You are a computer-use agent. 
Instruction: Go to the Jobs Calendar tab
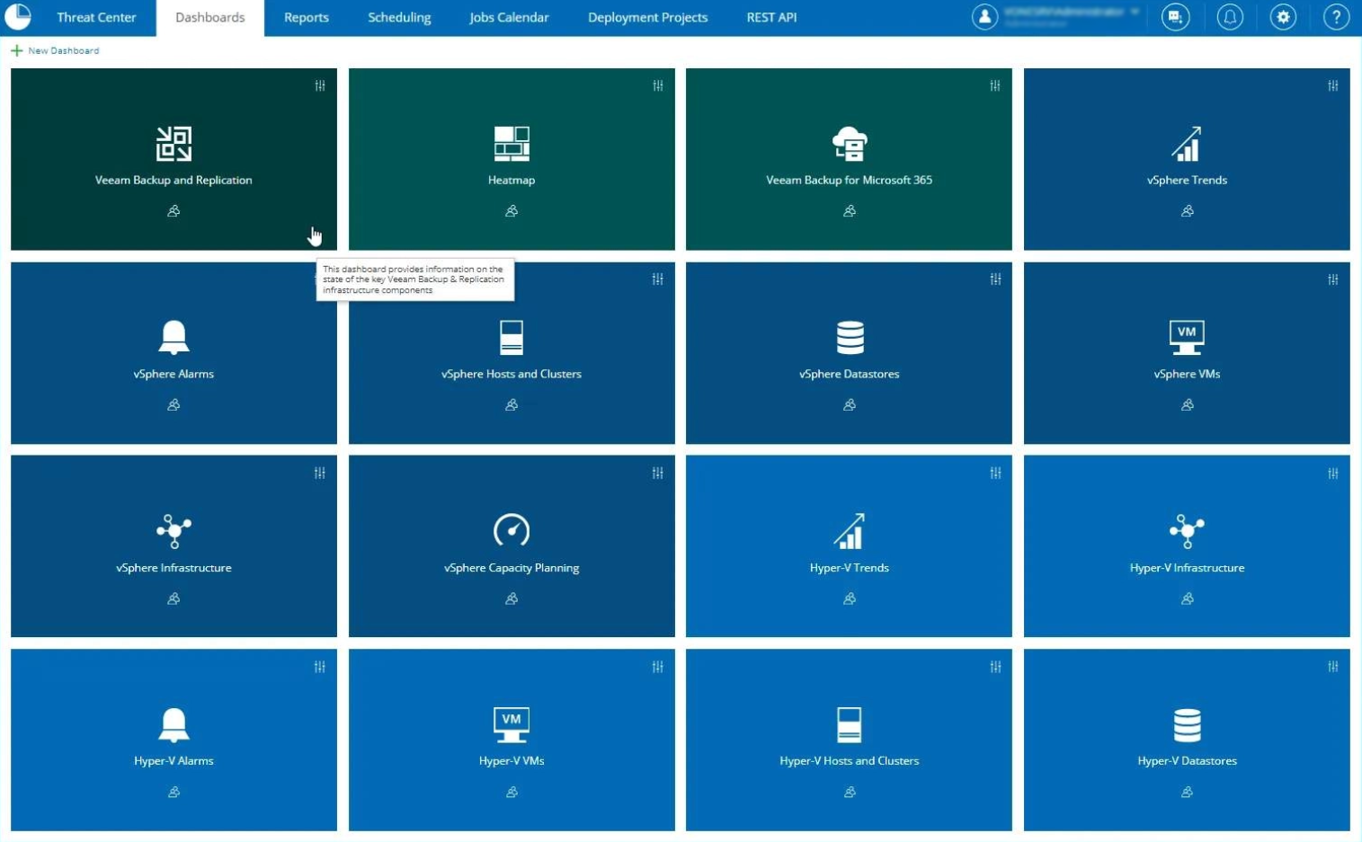coord(509,17)
